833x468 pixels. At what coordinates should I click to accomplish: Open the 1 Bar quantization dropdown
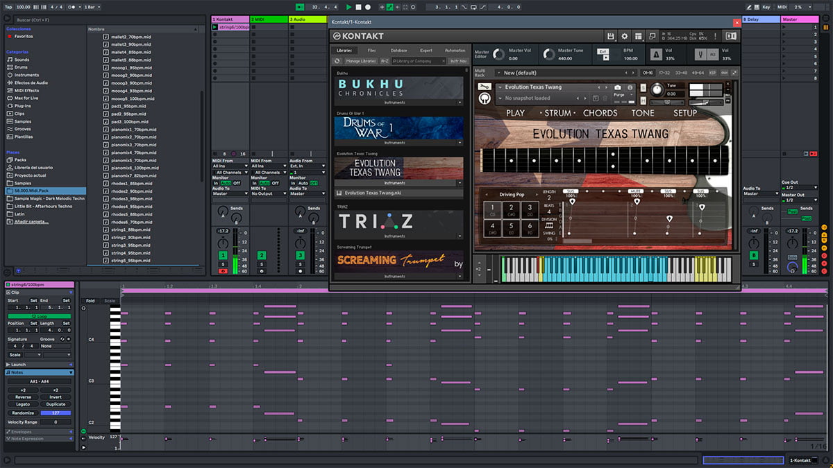[x=92, y=6]
